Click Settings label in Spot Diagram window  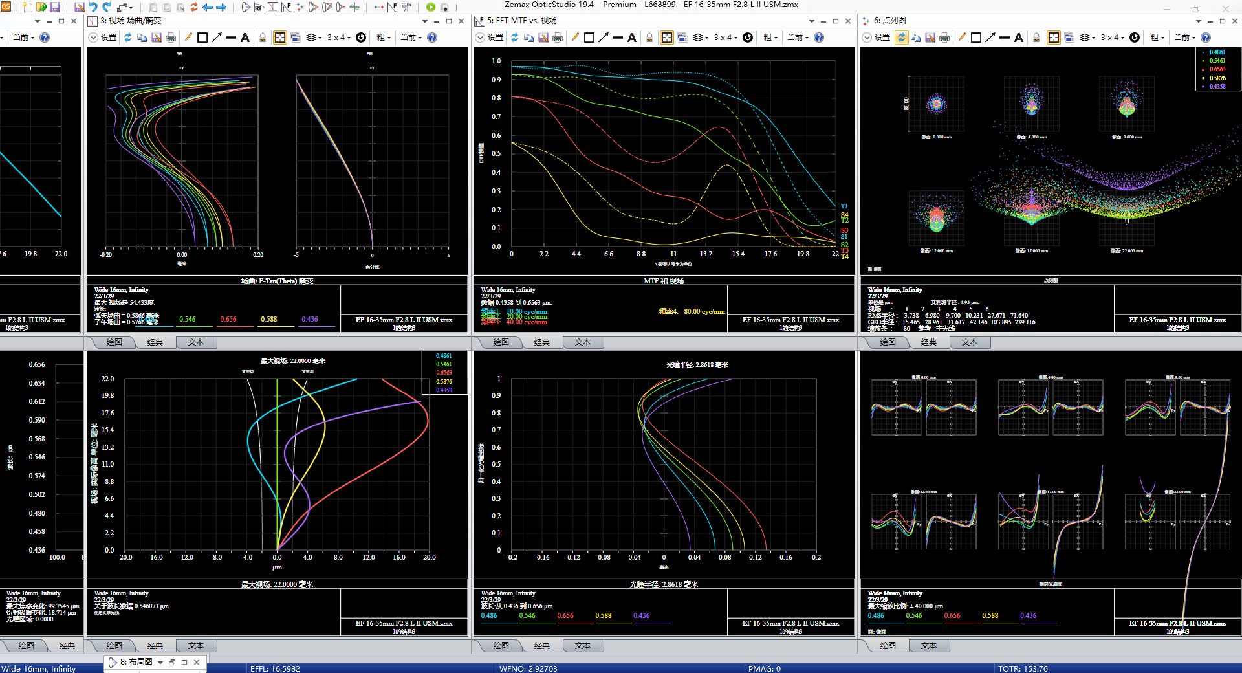click(882, 38)
